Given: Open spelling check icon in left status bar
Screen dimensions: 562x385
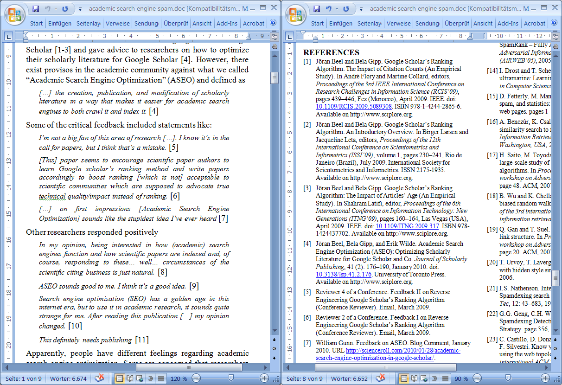Looking at the screenshot, I should (x=100, y=379).
